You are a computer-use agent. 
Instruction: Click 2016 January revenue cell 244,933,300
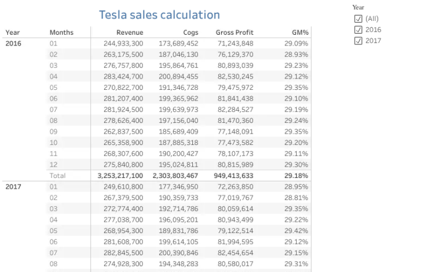coord(123,44)
